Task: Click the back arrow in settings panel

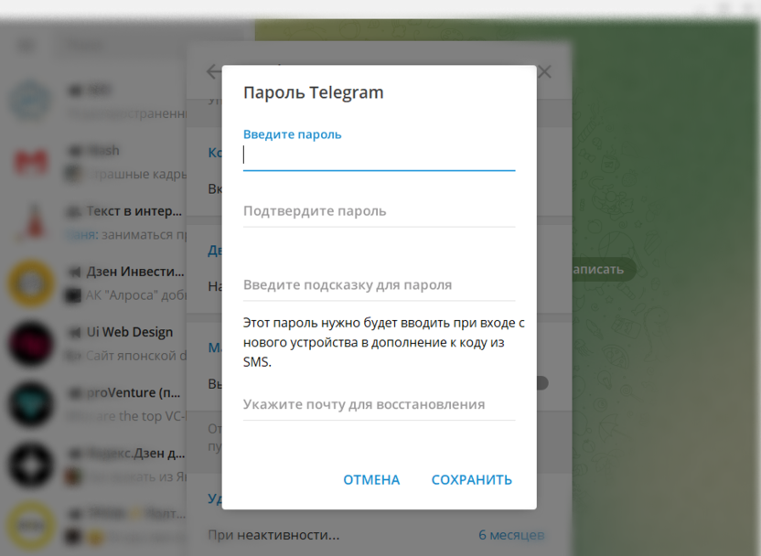Action: (214, 71)
